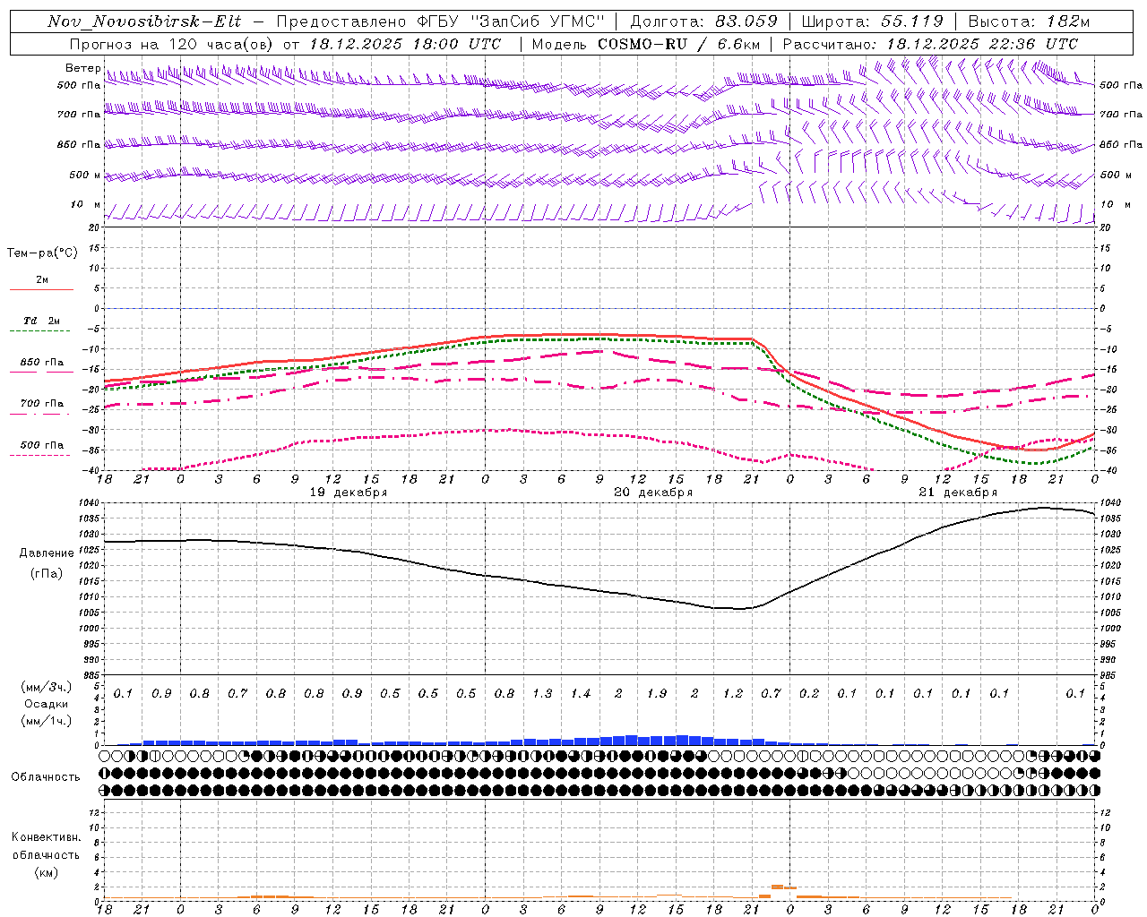Click the Облачность cloudiness label
Screen dimensions: 1147x917
[46, 777]
